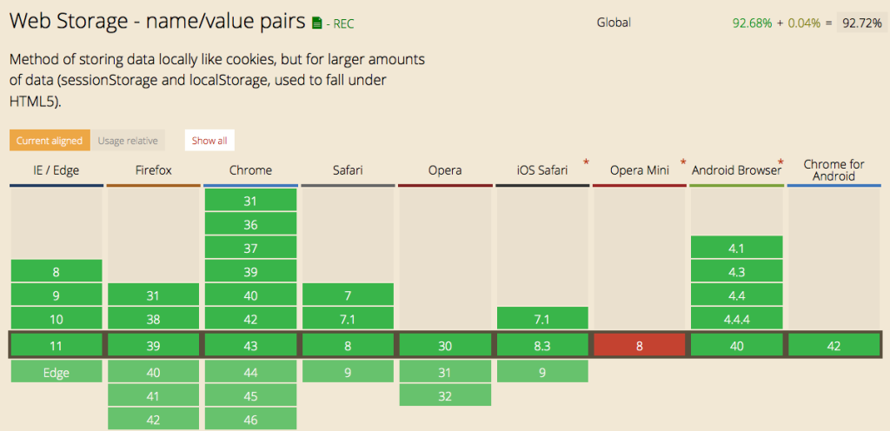Click the 92.72% global usage total

[x=861, y=23]
